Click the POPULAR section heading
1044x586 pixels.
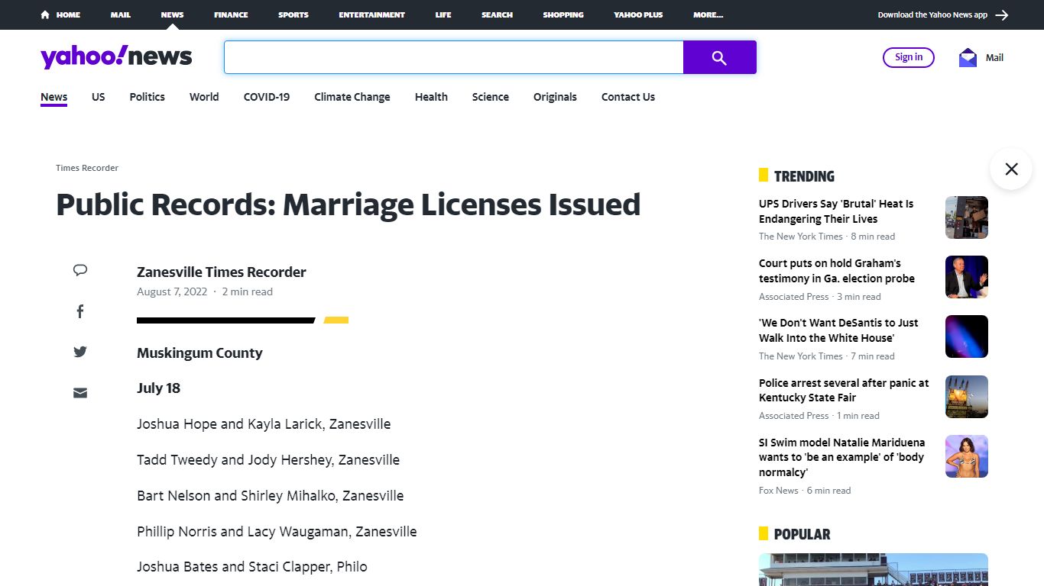[x=802, y=534]
